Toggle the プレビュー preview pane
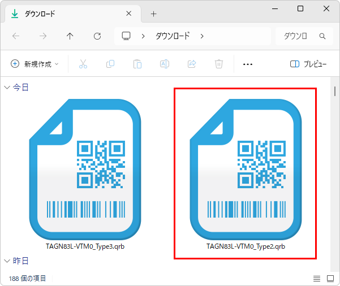Viewport: 340px width, 286px height. pos(308,64)
